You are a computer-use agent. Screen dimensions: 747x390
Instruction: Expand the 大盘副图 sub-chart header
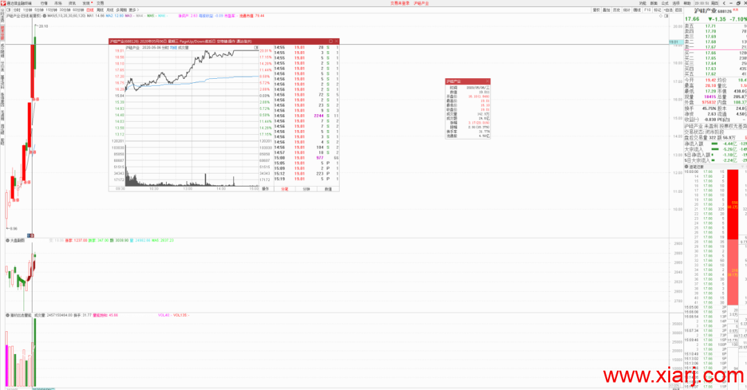(8, 241)
